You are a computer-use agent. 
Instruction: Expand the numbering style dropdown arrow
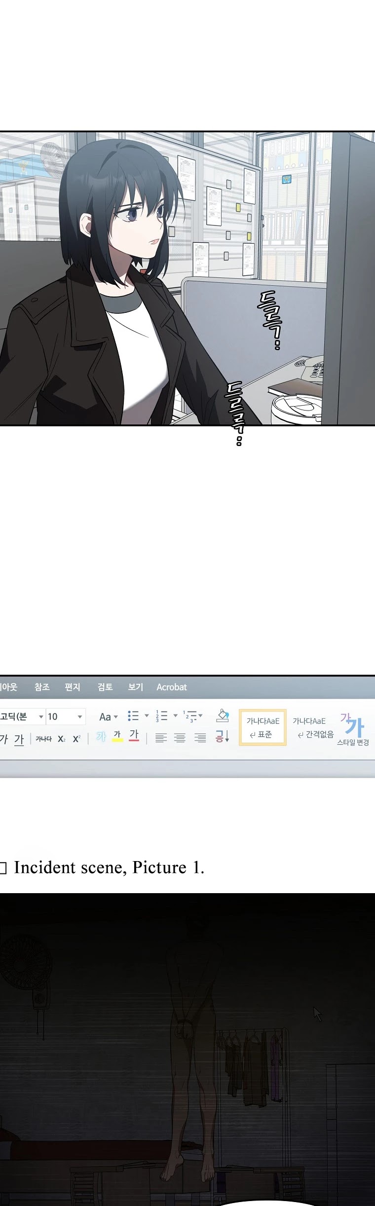pyautogui.click(x=175, y=716)
